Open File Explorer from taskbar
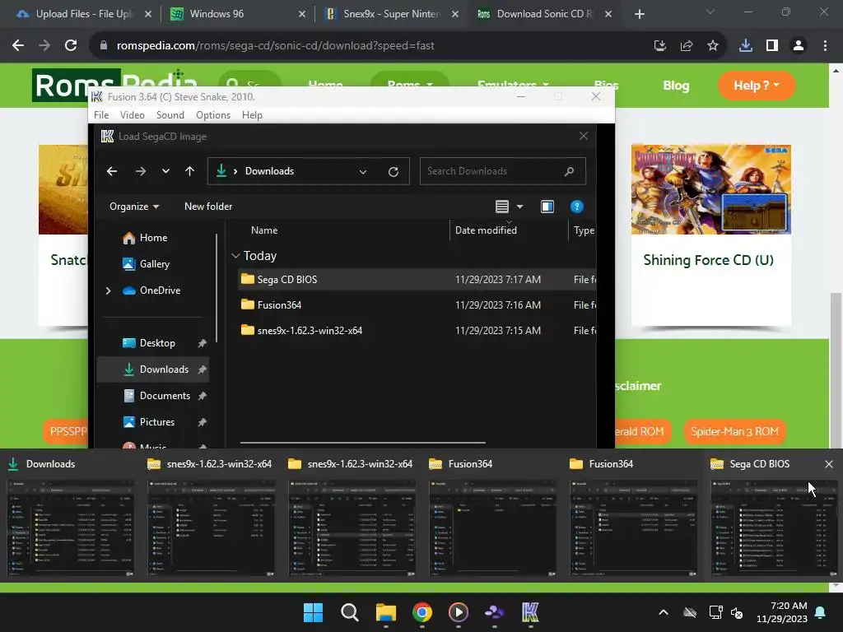The image size is (843, 632). (x=385, y=612)
